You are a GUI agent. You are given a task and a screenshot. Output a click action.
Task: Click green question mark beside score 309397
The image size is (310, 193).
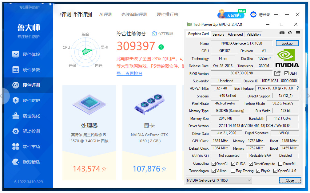(161, 47)
